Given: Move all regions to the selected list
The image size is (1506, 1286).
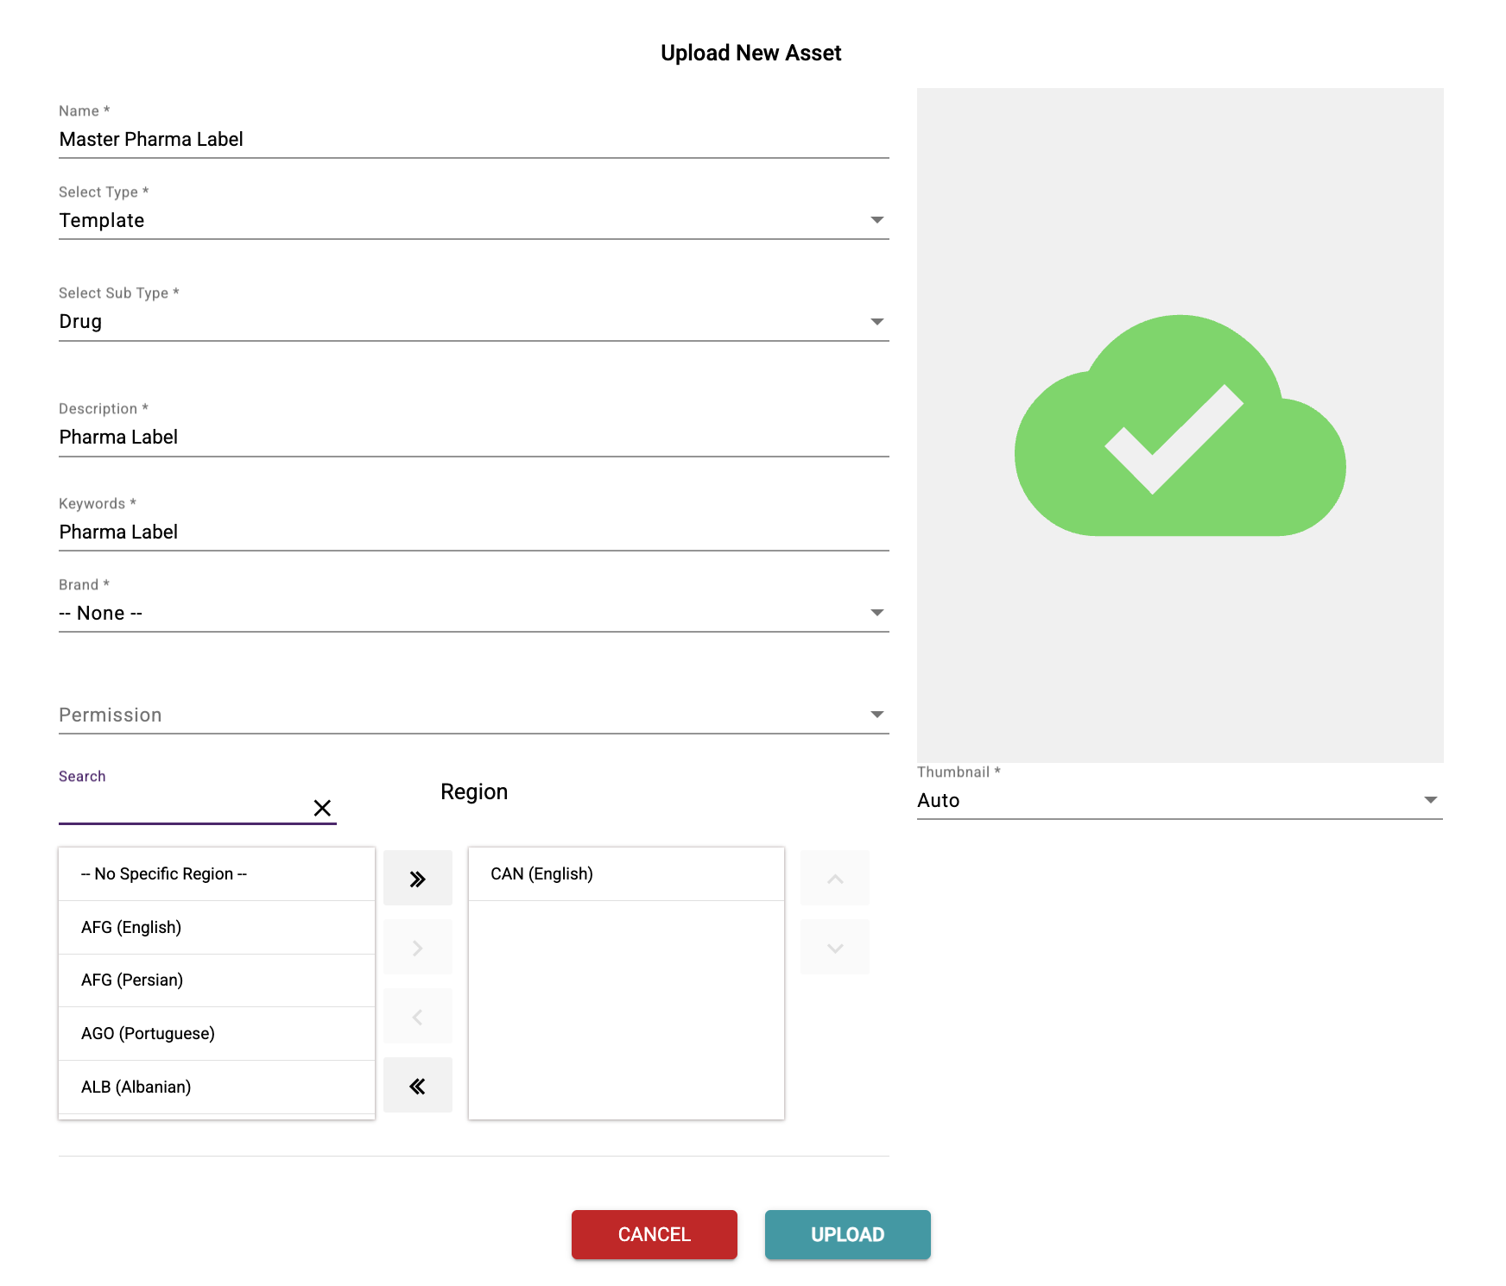Looking at the screenshot, I should pos(418,879).
